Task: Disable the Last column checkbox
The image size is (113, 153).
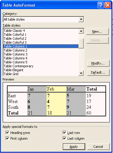Action: (x=64, y=138)
